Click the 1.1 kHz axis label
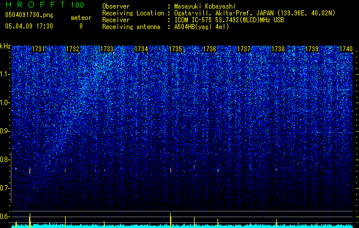Viewport: 359px width, 228px height. point(5,74)
